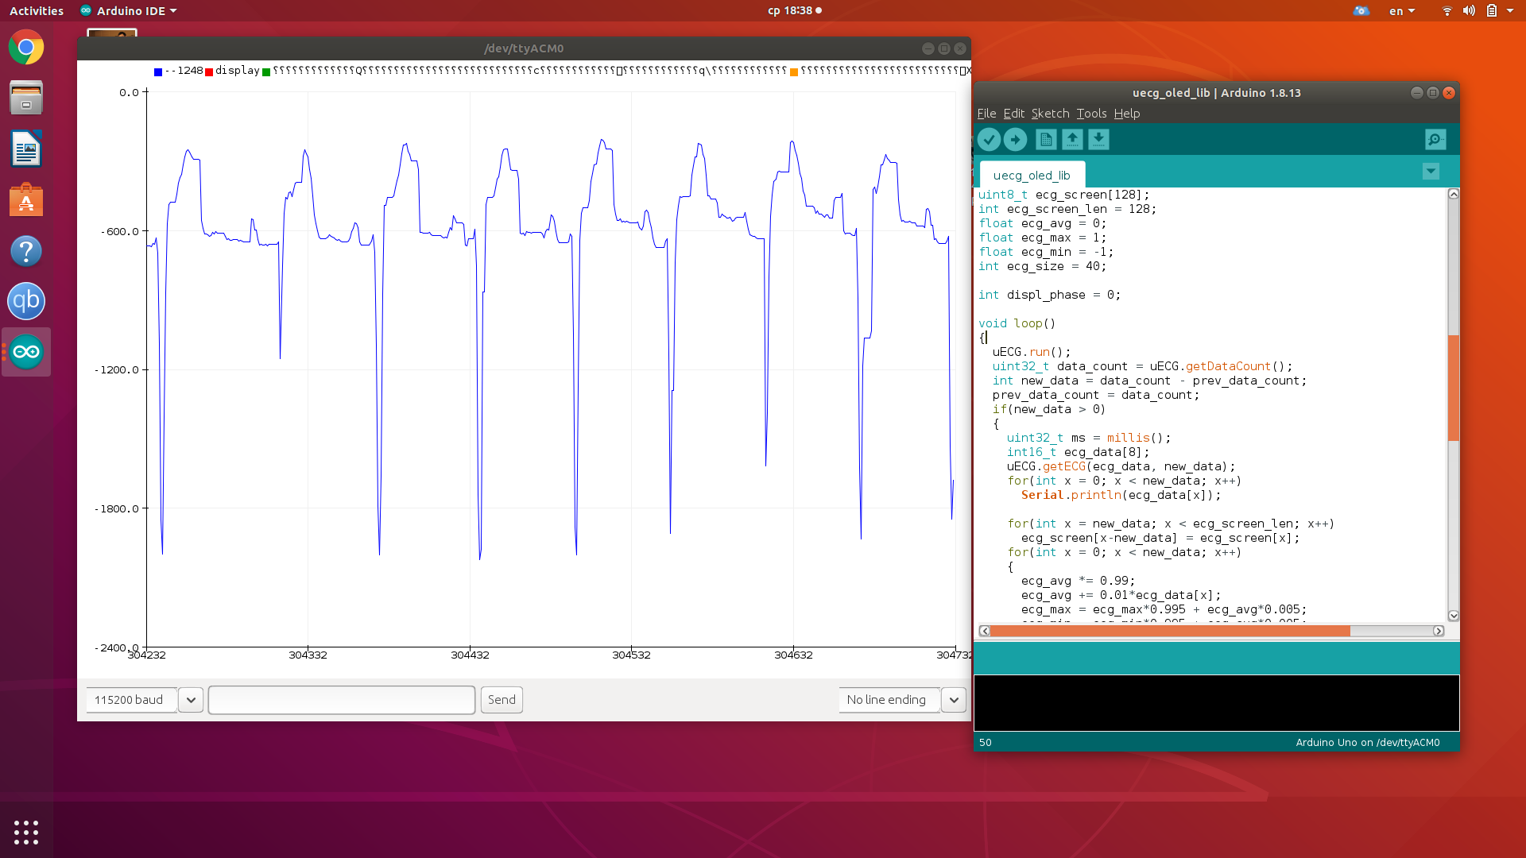Viewport: 1526px width, 858px height.
Task: Click the orange legend color square
Action: [794, 71]
